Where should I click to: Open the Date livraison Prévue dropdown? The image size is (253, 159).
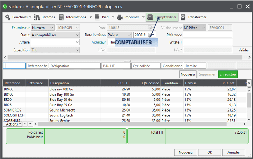pyautogui.click(x=119, y=35)
